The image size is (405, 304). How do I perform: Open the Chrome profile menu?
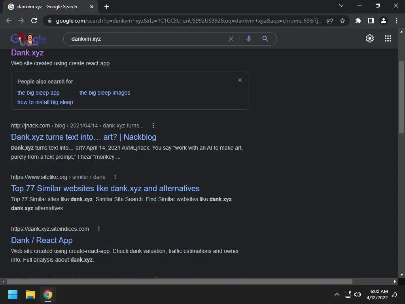tap(384, 21)
